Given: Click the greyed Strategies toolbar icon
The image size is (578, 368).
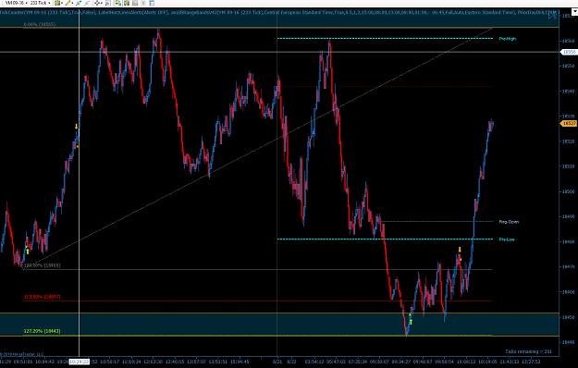Looking at the screenshot, I should coord(143,3).
